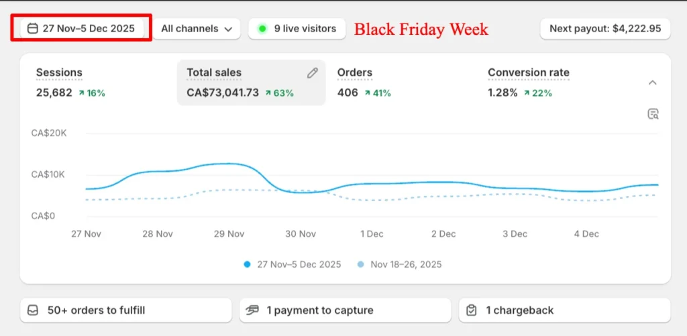Click the 1 Dec x-axis label
Screen dimensions: 687x336
click(372, 234)
